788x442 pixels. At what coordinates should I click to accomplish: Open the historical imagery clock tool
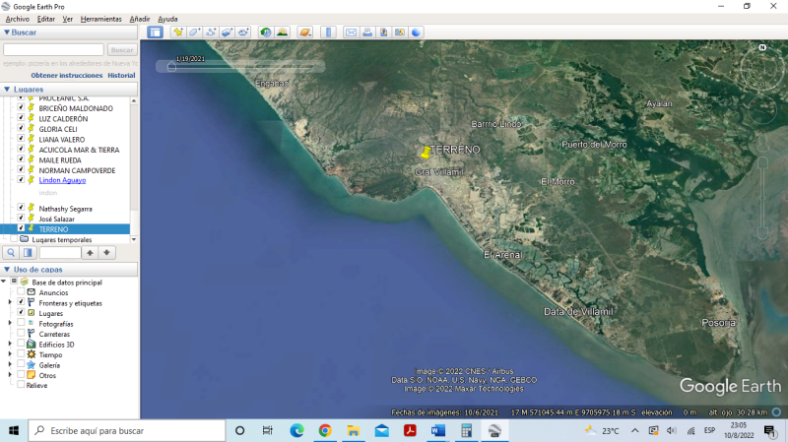coord(266,32)
